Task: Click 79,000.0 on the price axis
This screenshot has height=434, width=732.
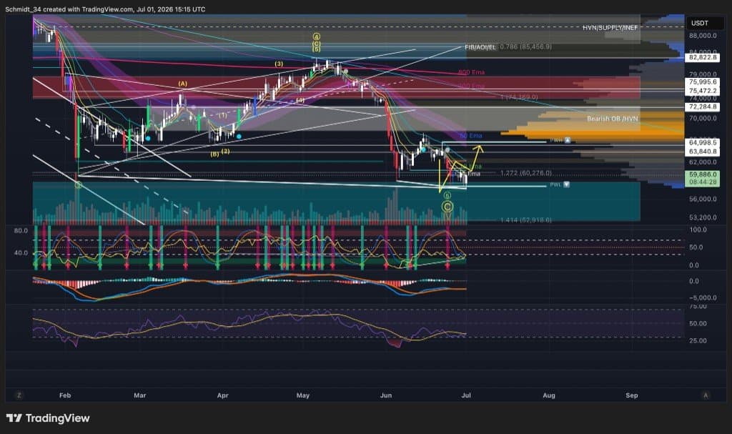Action: [703, 74]
